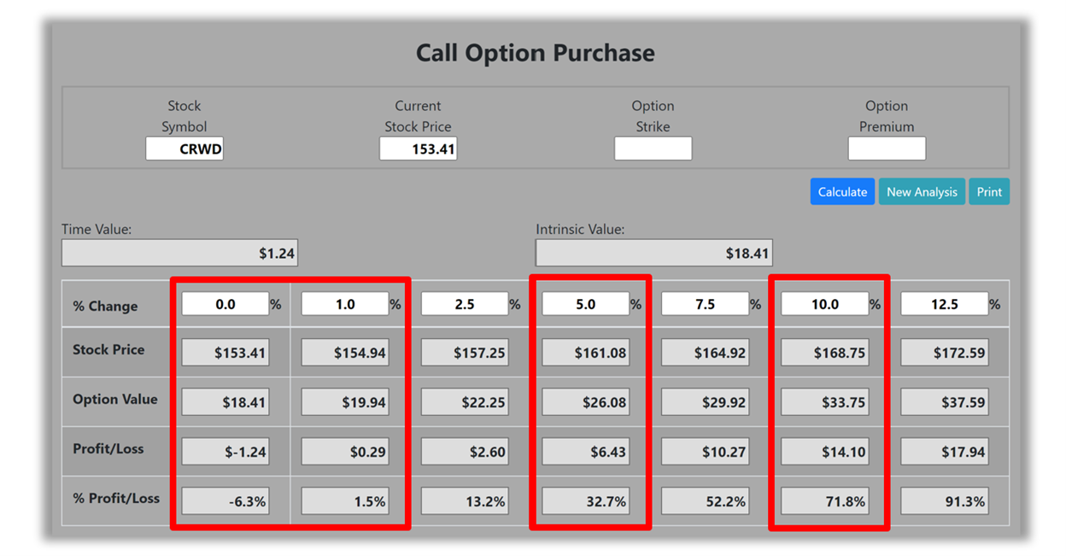Image resolution: width=1066 pixels, height=556 pixels.
Task: Select the empty Option Premium field
Action: (887, 149)
